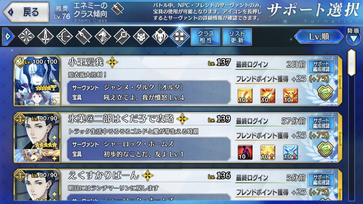Select the Saber class filter icon
The height and width of the screenshot is (204, 363).
point(45,36)
